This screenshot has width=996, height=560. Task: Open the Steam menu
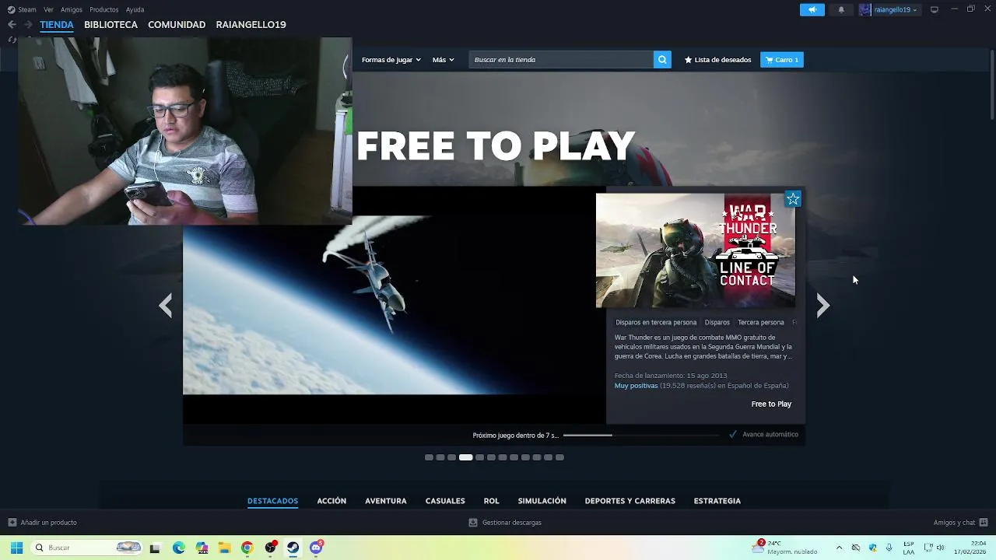coord(27,10)
